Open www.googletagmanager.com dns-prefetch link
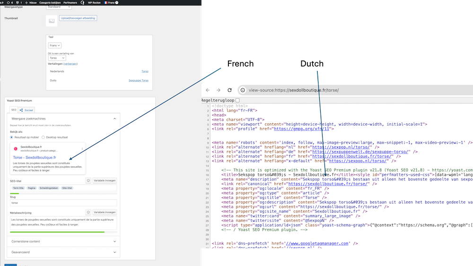The width and height of the screenshot is (473, 266). point(317,243)
